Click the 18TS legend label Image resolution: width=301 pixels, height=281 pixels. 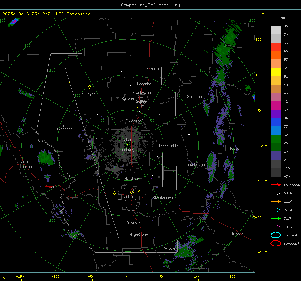click(x=288, y=227)
